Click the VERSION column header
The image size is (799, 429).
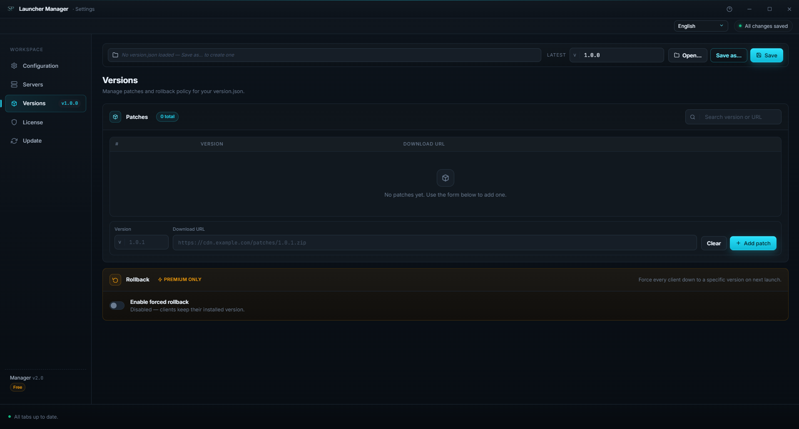(x=212, y=144)
